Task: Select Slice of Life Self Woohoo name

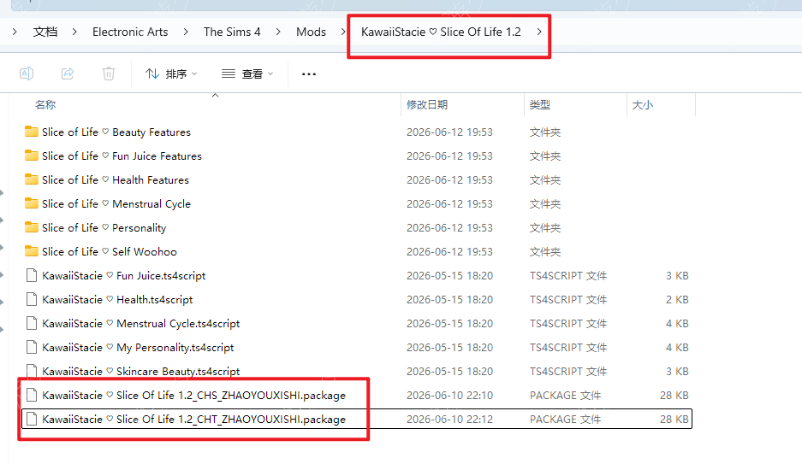Action: tap(110, 251)
